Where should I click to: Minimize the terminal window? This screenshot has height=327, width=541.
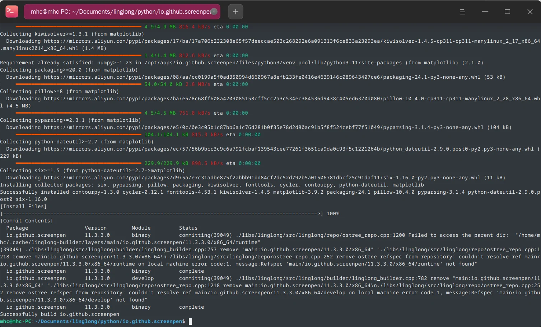(x=485, y=12)
